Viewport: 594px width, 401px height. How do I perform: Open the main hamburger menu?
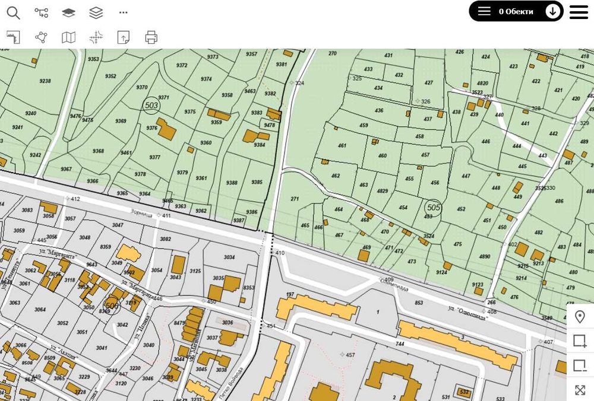pos(579,12)
